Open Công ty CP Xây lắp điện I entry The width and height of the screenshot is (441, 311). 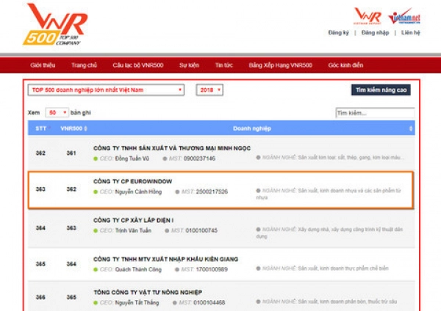[133, 220]
